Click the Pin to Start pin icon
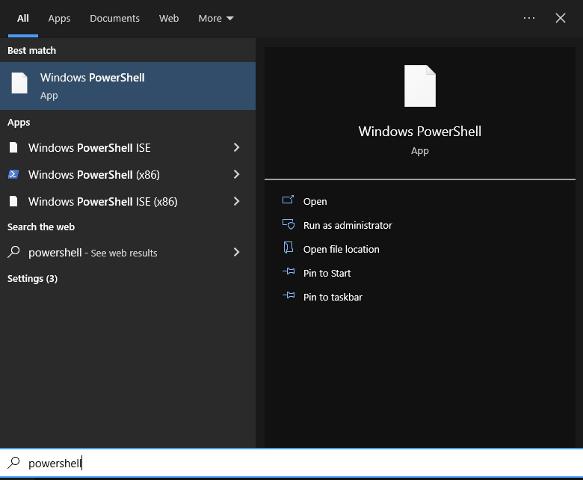 289,273
